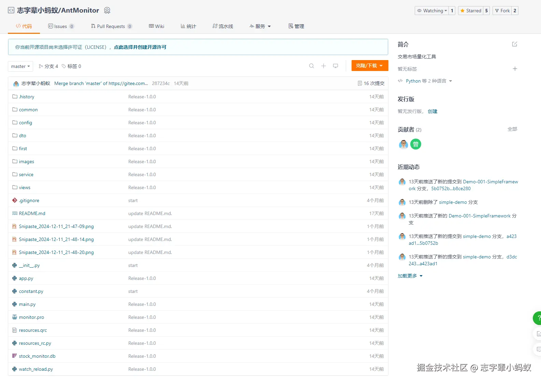Open the 16 次提交 commits link
The image size is (541, 382).
pyautogui.click(x=371, y=83)
